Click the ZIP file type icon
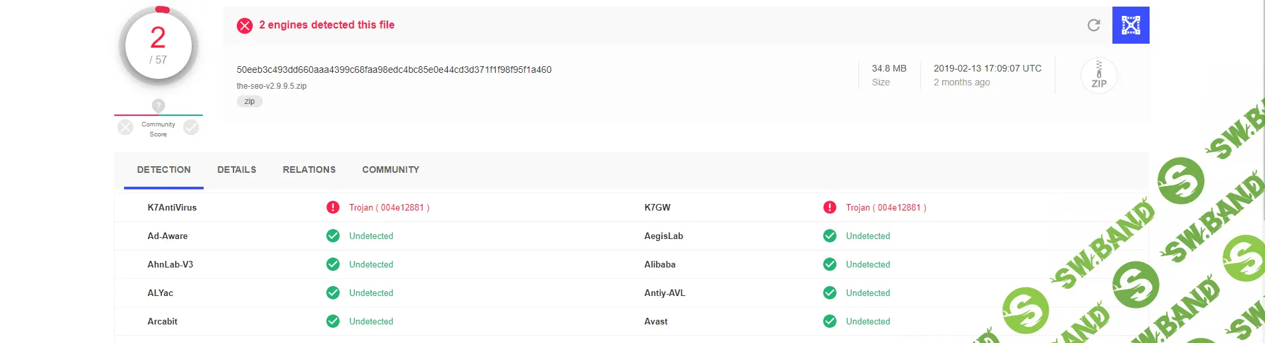This screenshot has height=343, width=1265. [1099, 75]
